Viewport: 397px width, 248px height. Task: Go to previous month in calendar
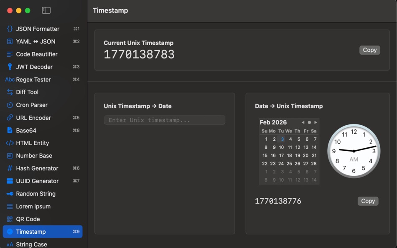pyautogui.click(x=303, y=122)
